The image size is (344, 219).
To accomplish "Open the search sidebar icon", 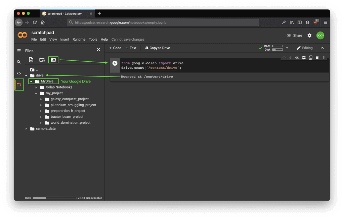I will (x=19, y=62).
